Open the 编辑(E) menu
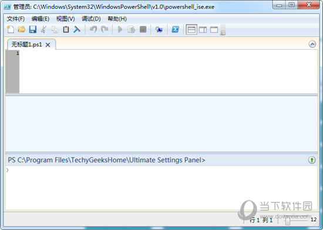323x230 pixels. point(41,19)
